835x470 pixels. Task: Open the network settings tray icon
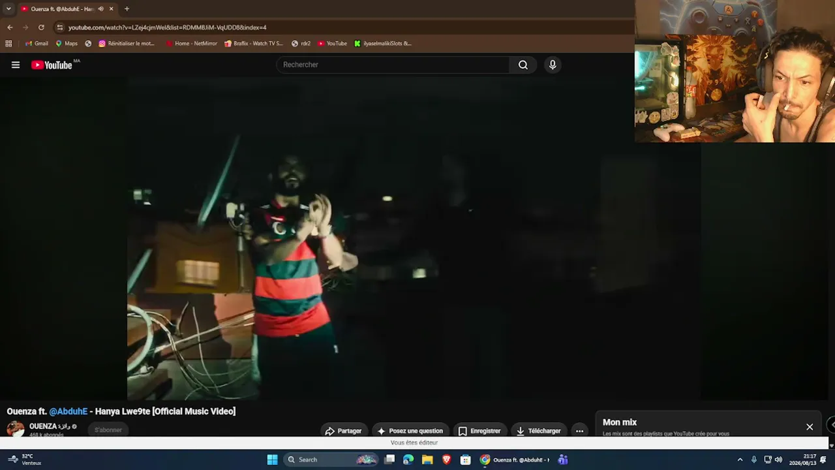click(x=768, y=460)
